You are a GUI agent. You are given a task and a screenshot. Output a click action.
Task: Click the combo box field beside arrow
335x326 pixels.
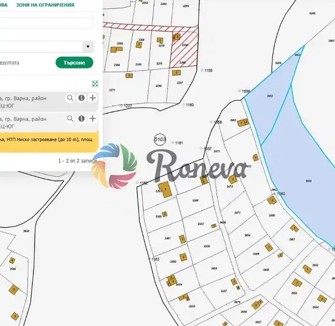tap(41, 47)
